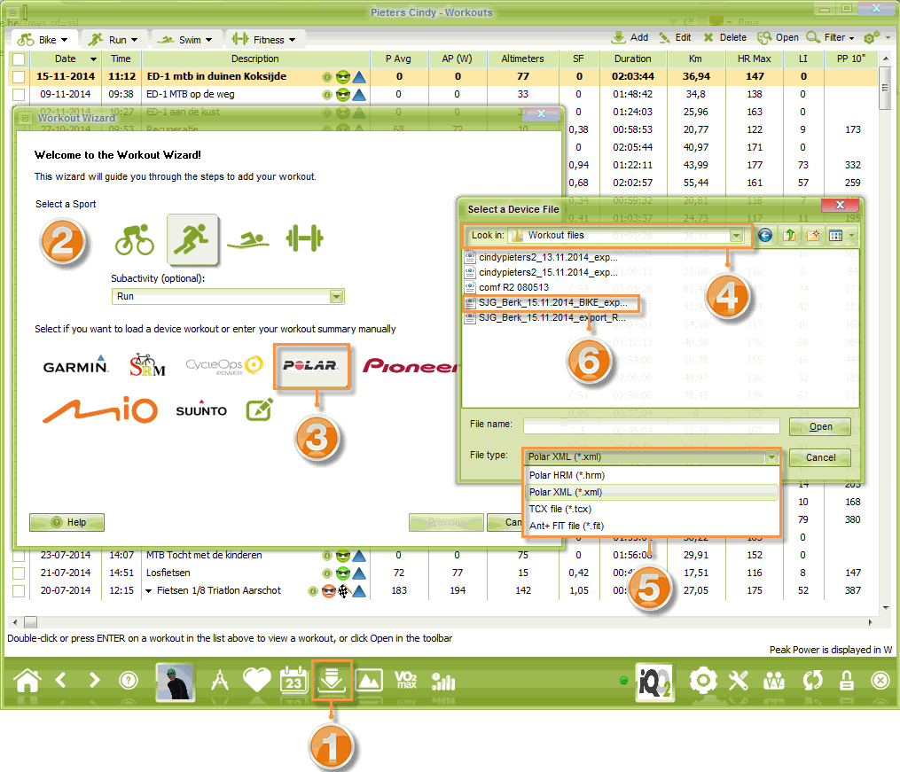Select TCX file (*.tcx) file type

(652, 510)
